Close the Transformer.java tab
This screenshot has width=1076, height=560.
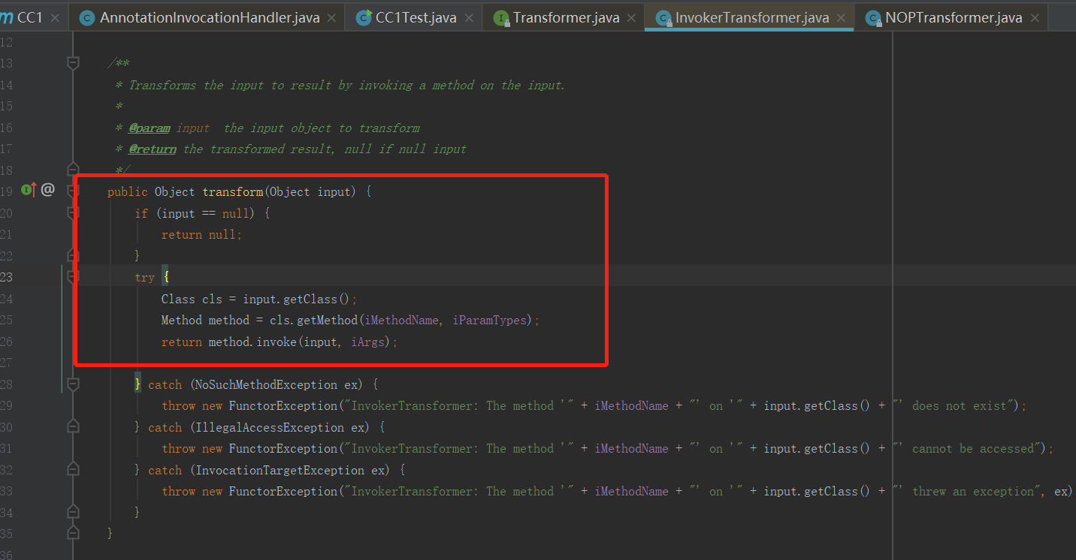tap(630, 17)
